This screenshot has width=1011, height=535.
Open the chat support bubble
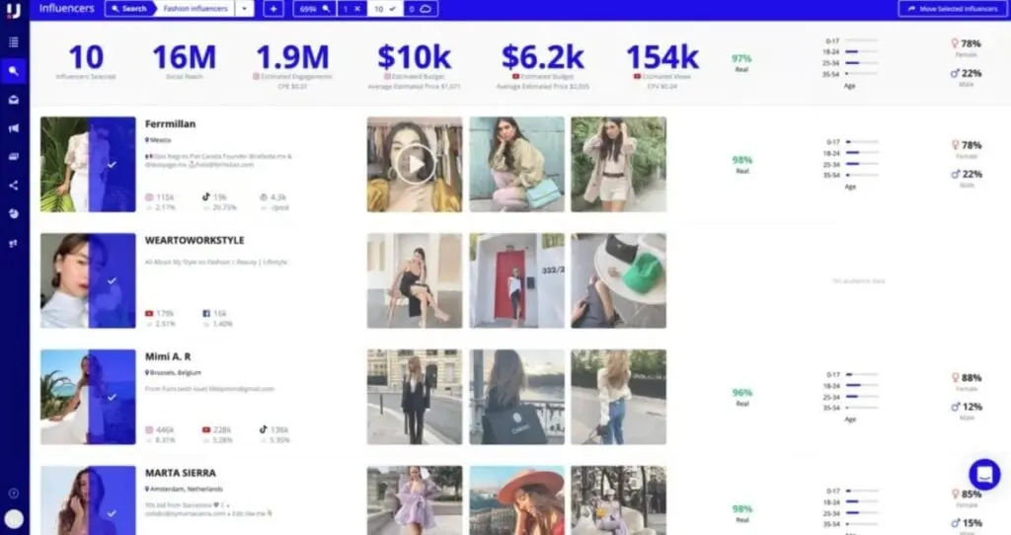(984, 475)
